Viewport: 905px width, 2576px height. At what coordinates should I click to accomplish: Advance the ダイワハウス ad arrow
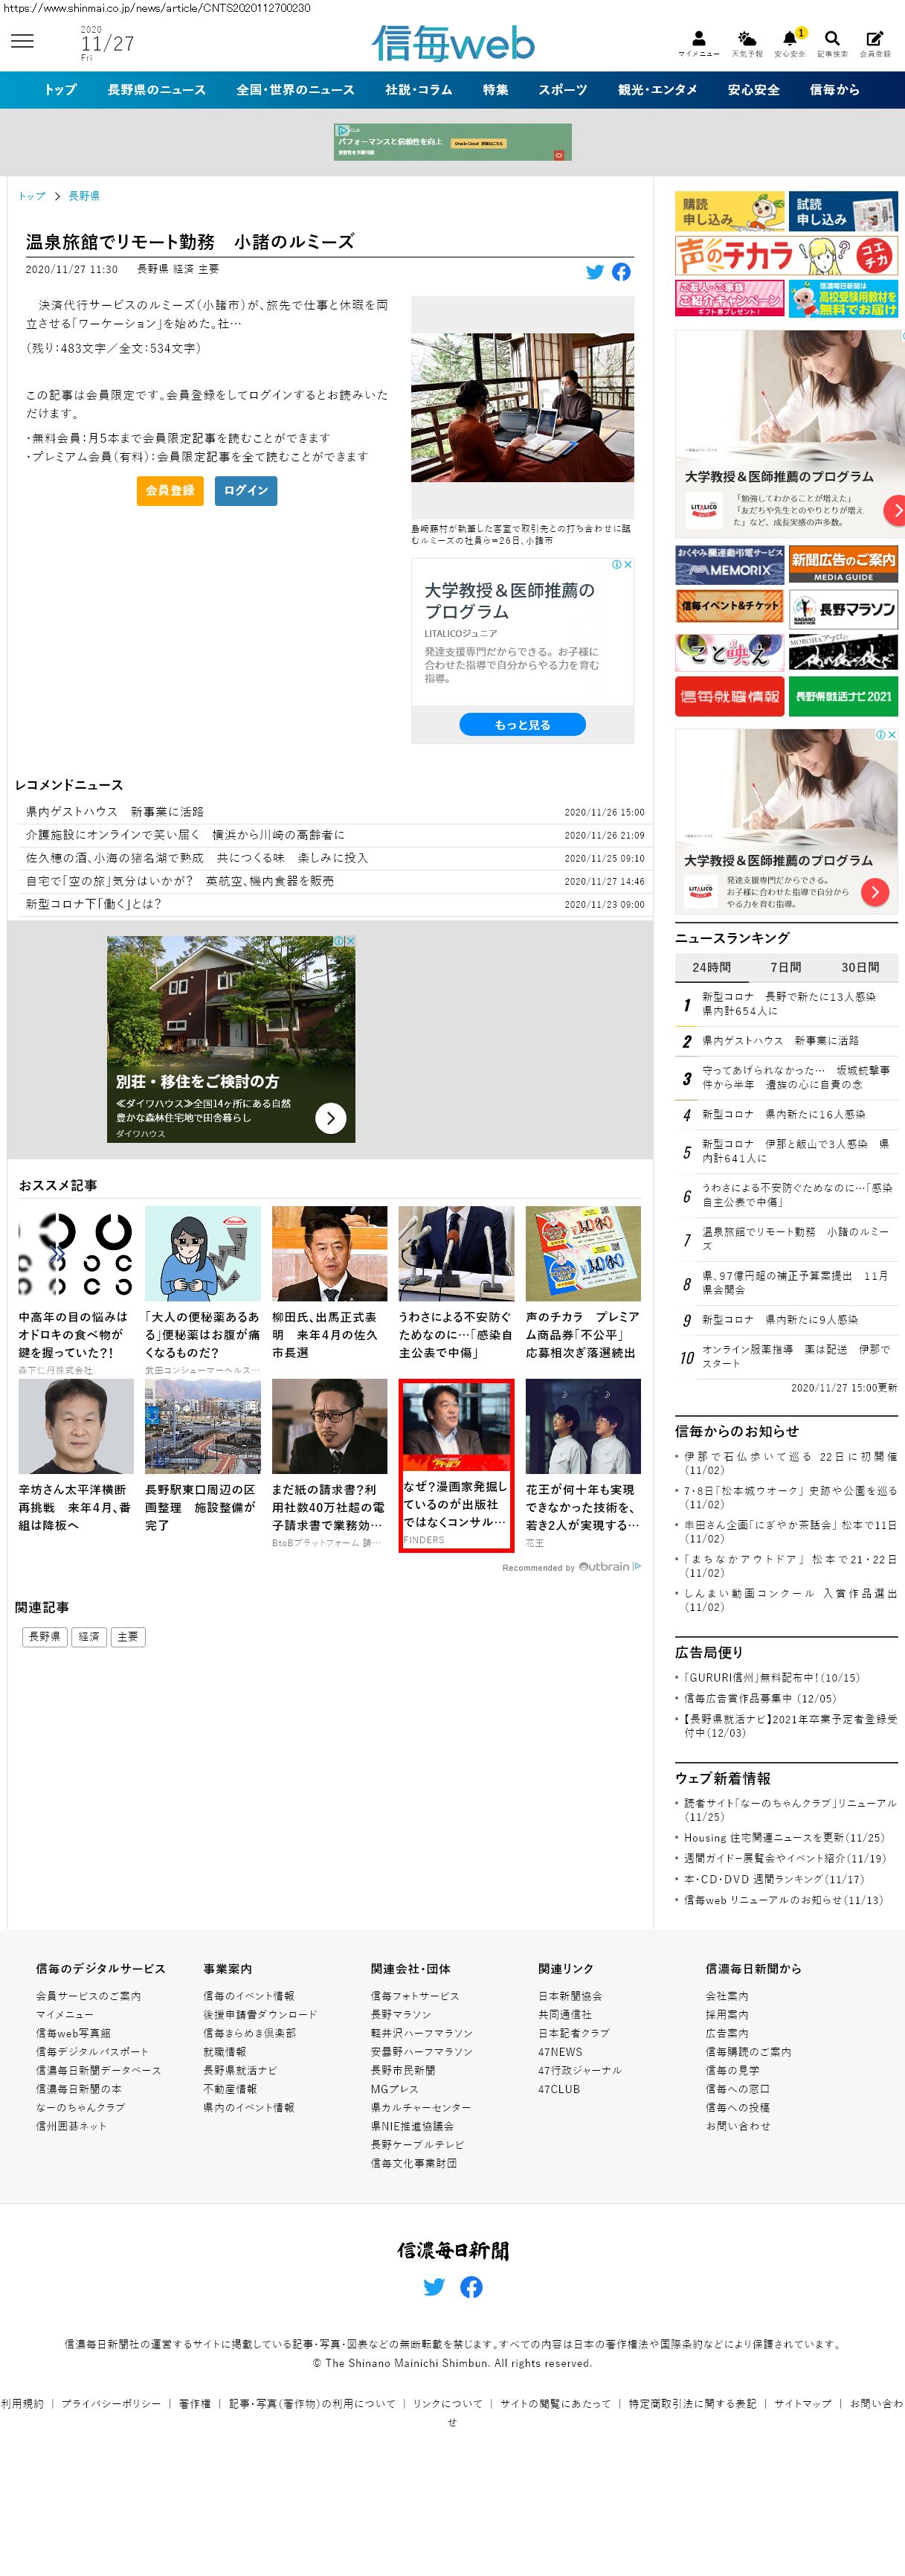(331, 1118)
